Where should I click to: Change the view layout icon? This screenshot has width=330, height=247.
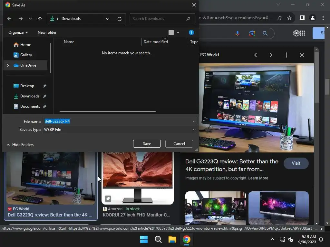(171, 32)
